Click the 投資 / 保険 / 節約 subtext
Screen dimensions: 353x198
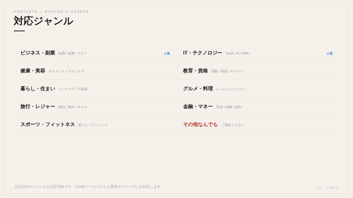(x=229, y=107)
